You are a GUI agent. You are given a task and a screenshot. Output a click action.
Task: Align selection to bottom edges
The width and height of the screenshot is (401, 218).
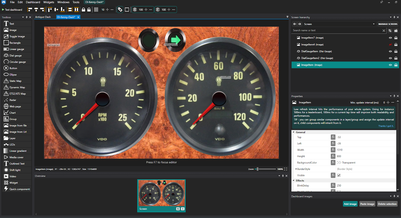point(62,10)
